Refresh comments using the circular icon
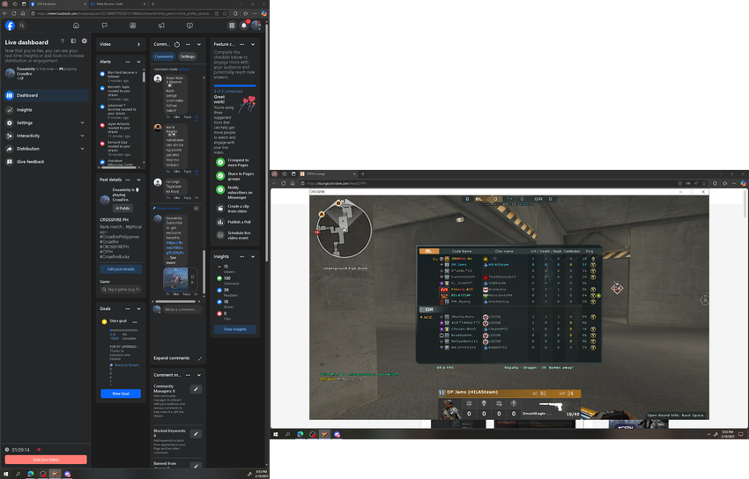Viewport: 749px width, 479px height. (x=177, y=44)
